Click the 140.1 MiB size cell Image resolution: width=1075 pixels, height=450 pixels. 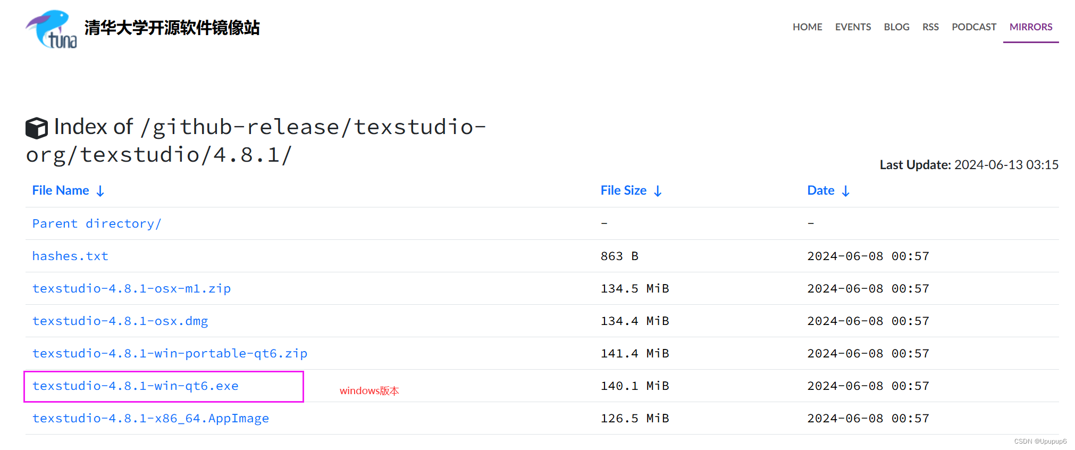[x=635, y=386]
